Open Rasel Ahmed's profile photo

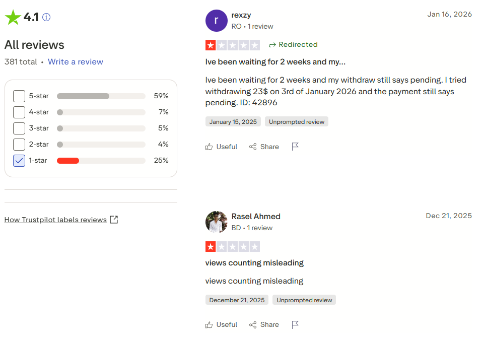217,222
